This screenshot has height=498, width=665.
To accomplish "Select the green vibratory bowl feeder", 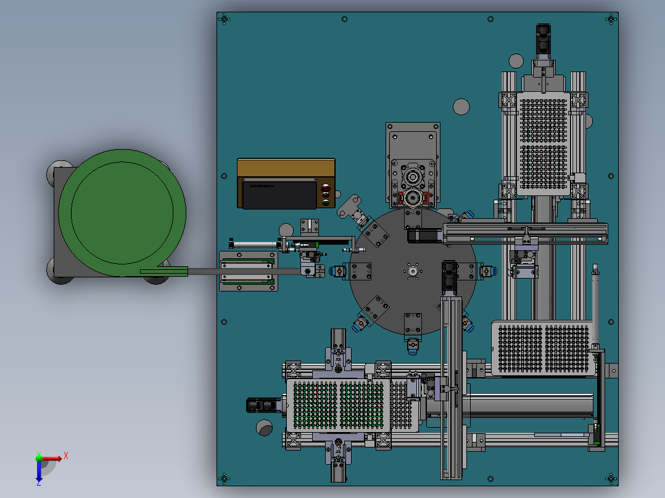I will click(122, 213).
